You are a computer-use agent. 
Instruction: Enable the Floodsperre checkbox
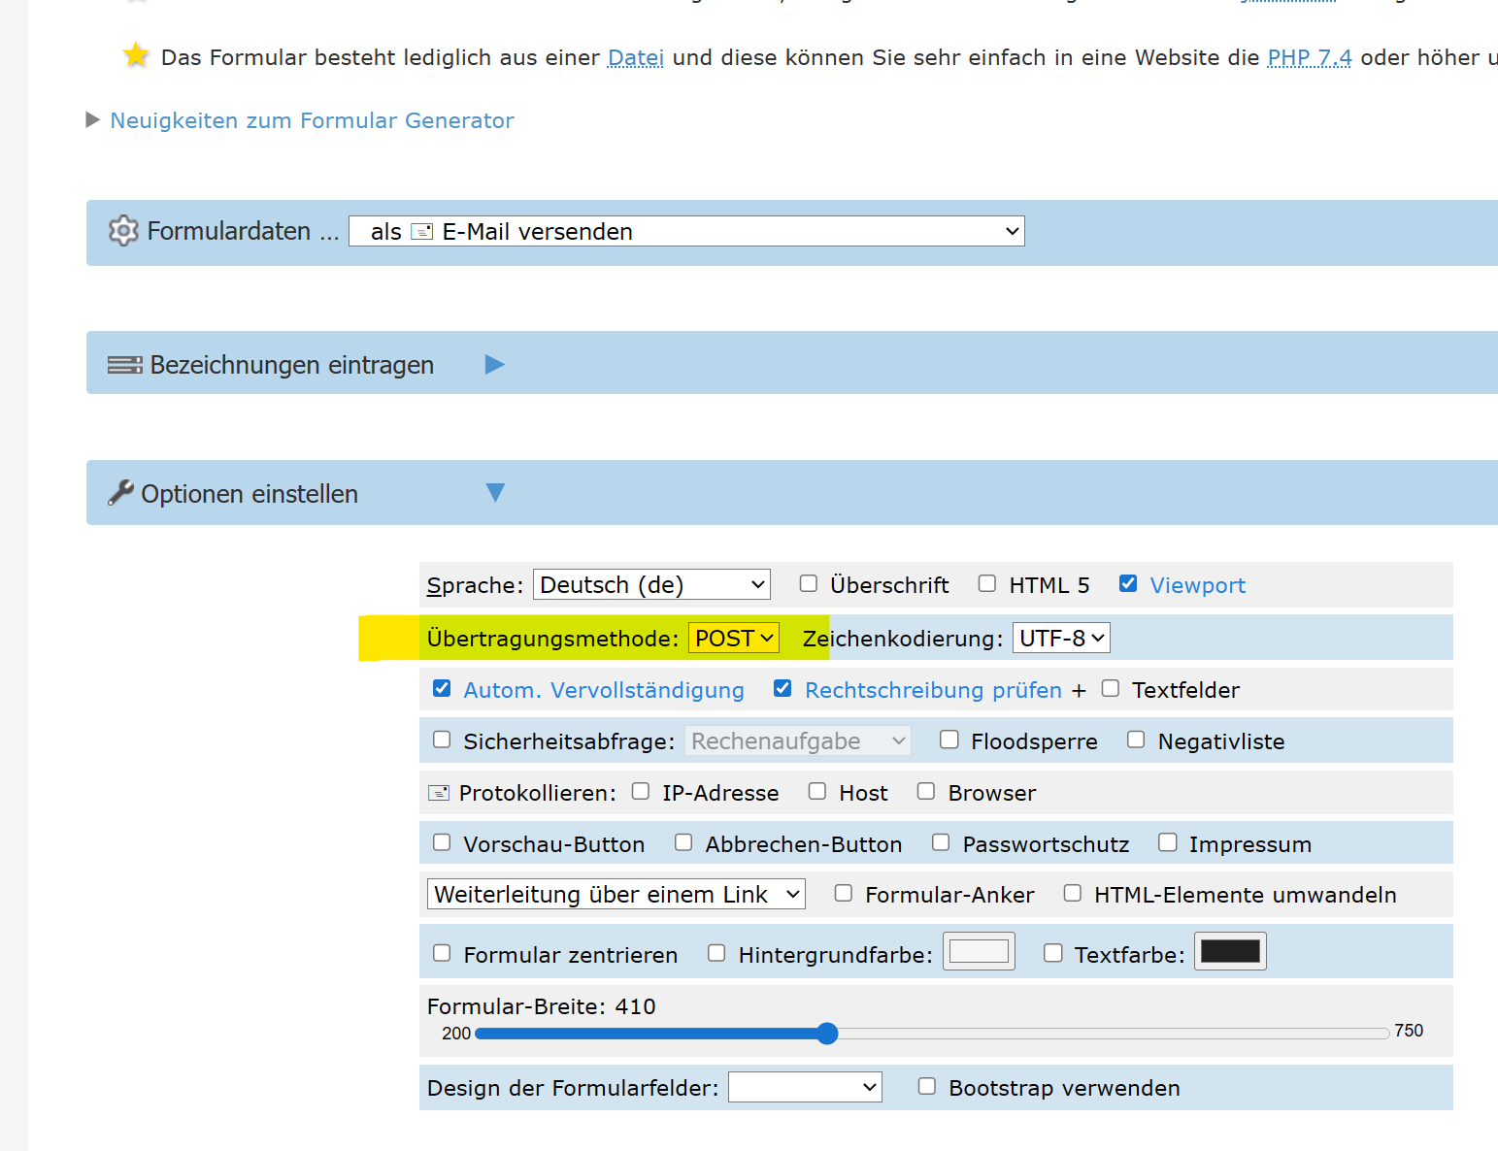(949, 740)
